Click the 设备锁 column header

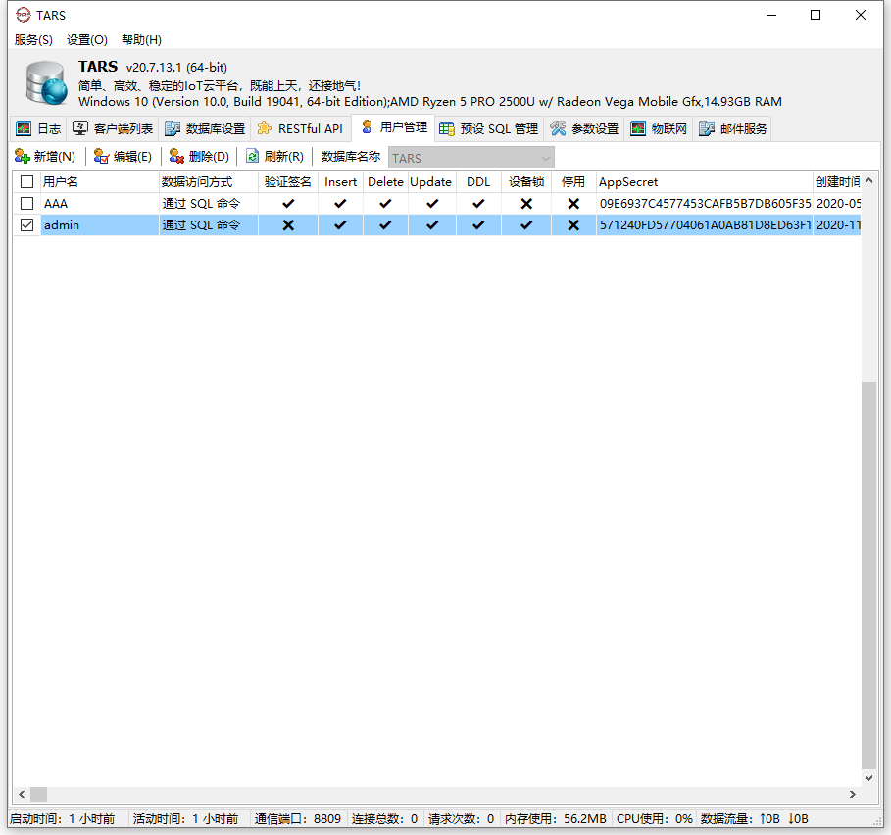pyautogui.click(x=526, y=181)
